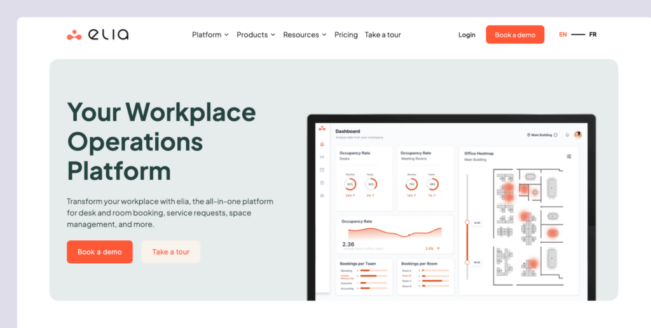Open the Resources dropdown menu
651x328 pixels.
[x=305, y=35]
